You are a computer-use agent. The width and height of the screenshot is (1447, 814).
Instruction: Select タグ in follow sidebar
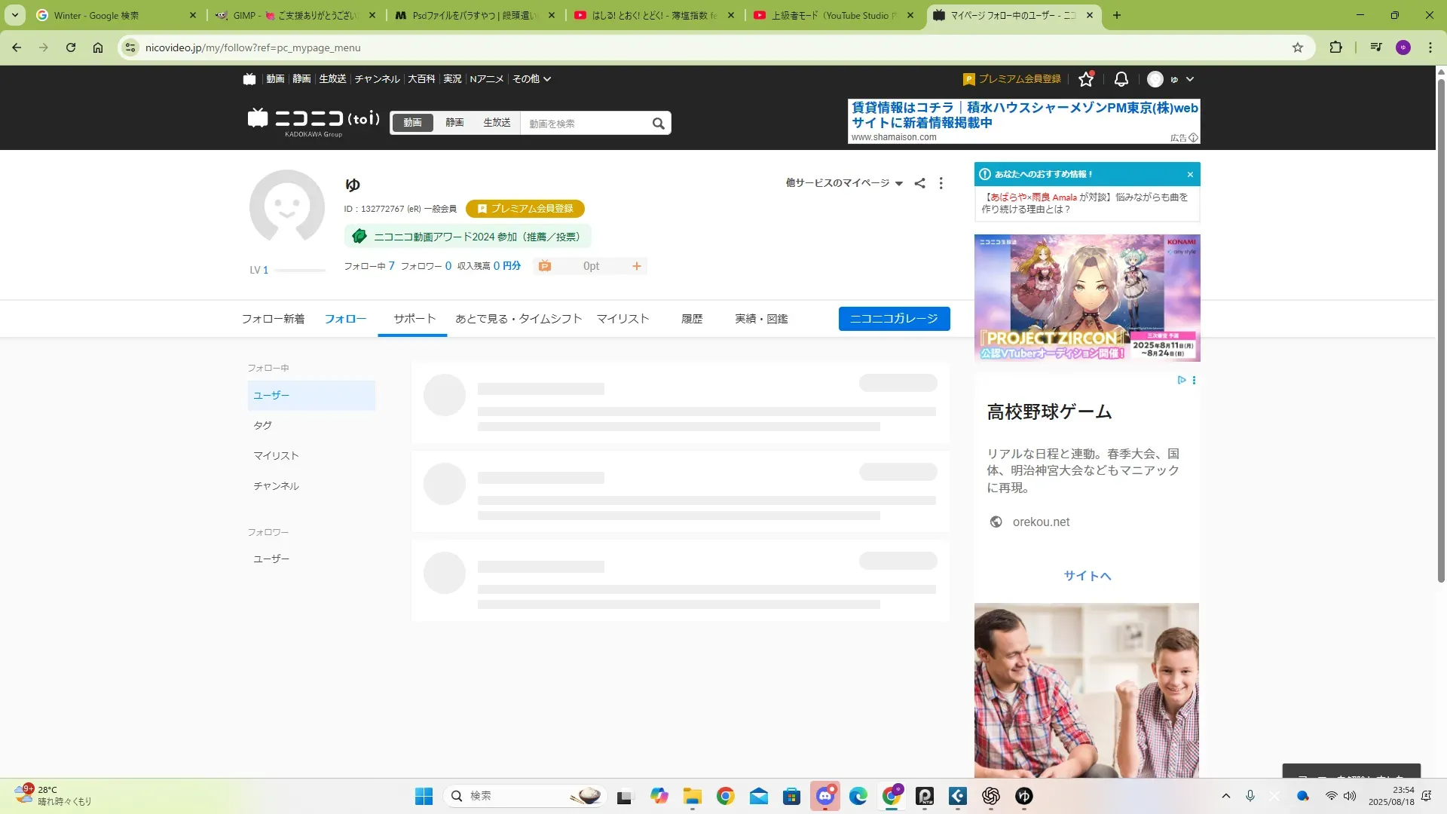pos(262,426)
